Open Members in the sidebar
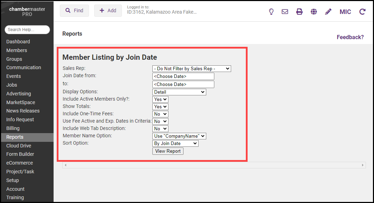374x203 pixels. (16, 50)
